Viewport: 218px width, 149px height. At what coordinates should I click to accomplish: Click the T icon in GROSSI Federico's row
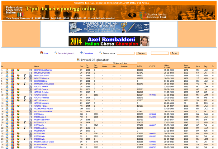[x=25, y=98]
